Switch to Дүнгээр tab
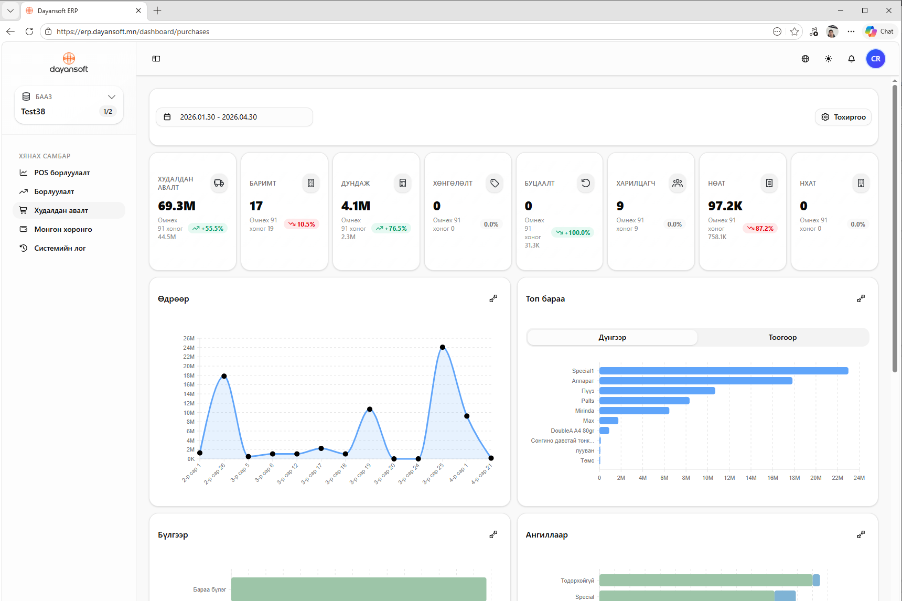The width and height of the screenshot is (902, 601). pyautogui.click(x=613, y=337)
